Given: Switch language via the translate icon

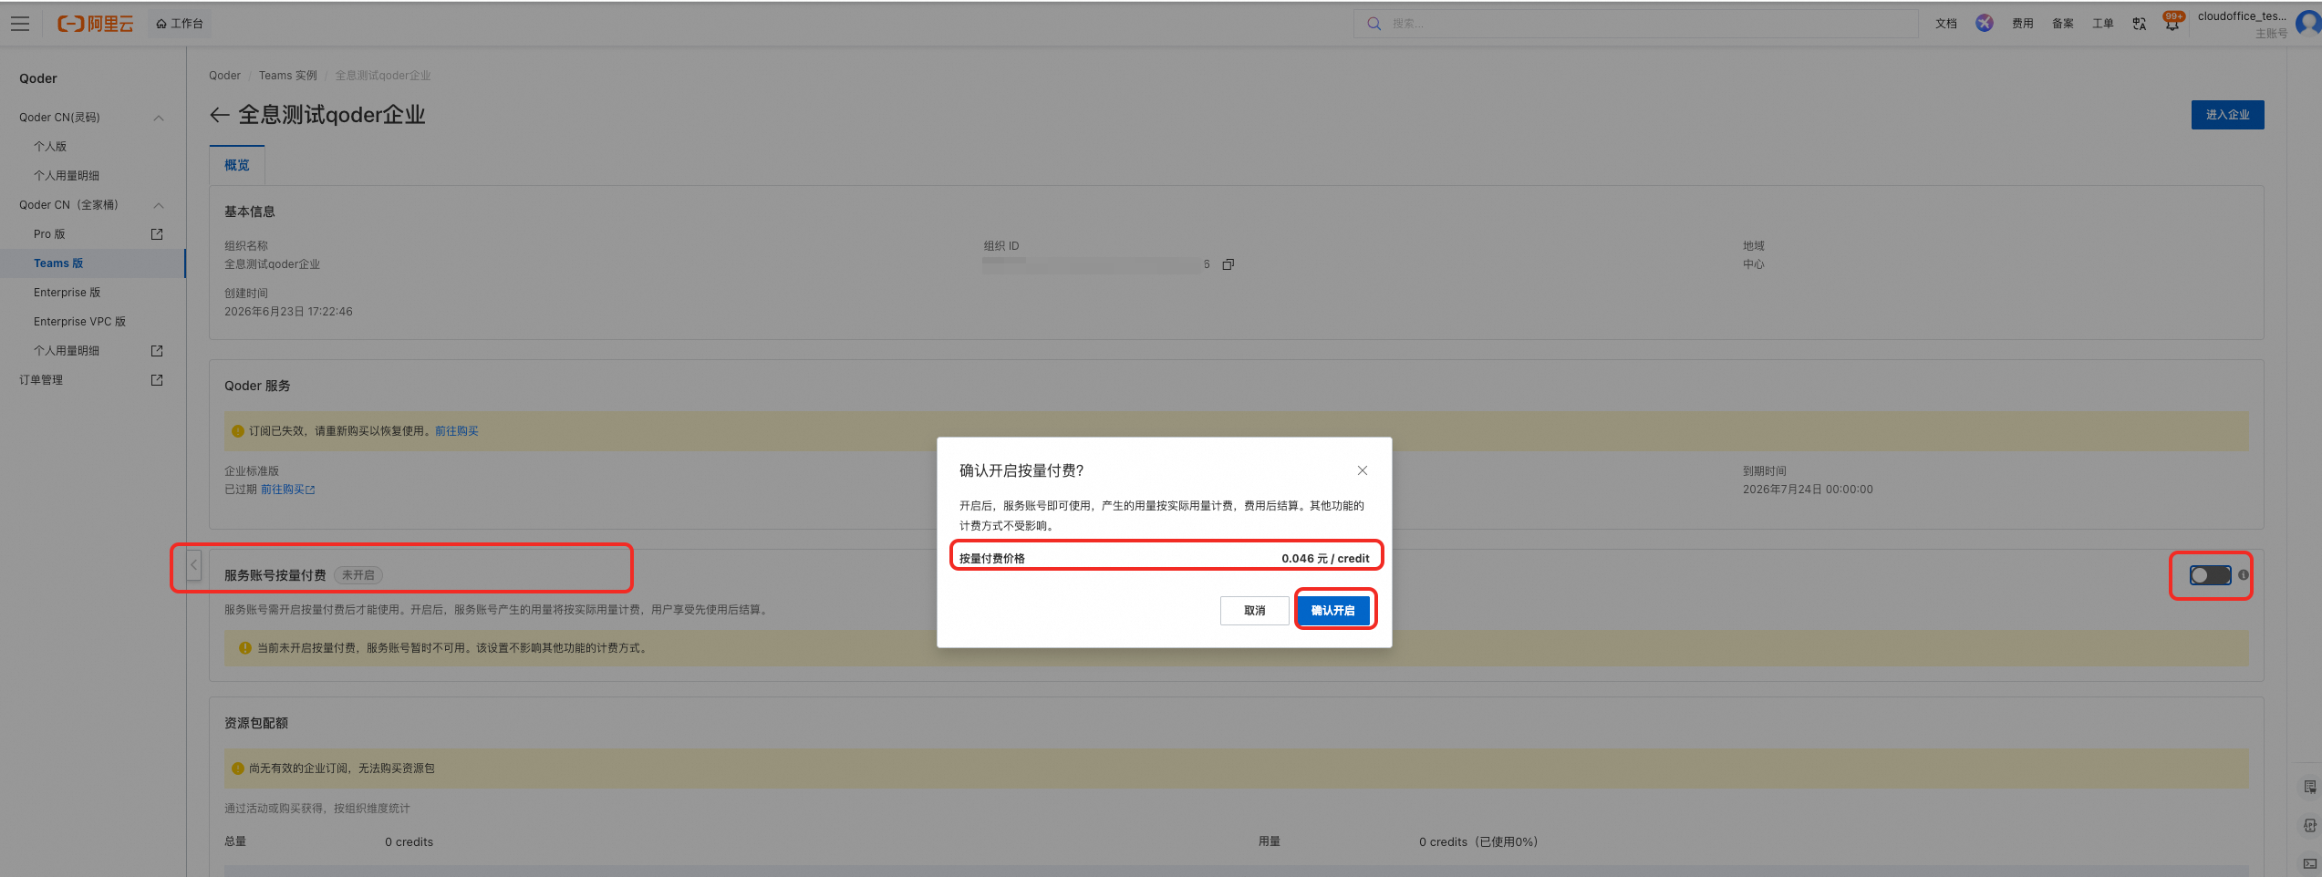Looking at the screenshot, I should point(2139,24).
